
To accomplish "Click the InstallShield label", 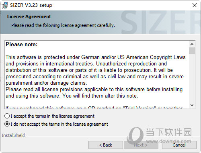I will pyautogui.click(x=13, y=135).
